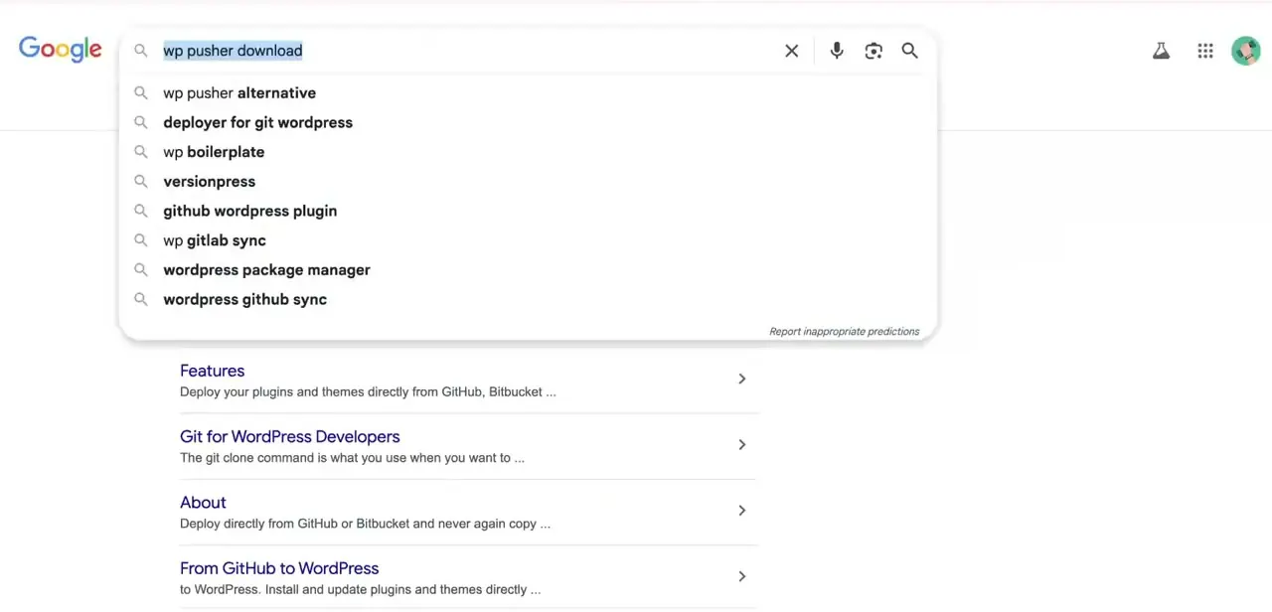Select suggestion 'versionpress'
Viewport: 1272px width, 612px height.
click(x=527, y=182)
